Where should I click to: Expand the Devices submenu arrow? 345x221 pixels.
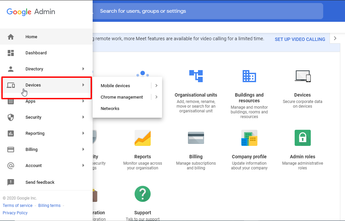click(83, 85)
